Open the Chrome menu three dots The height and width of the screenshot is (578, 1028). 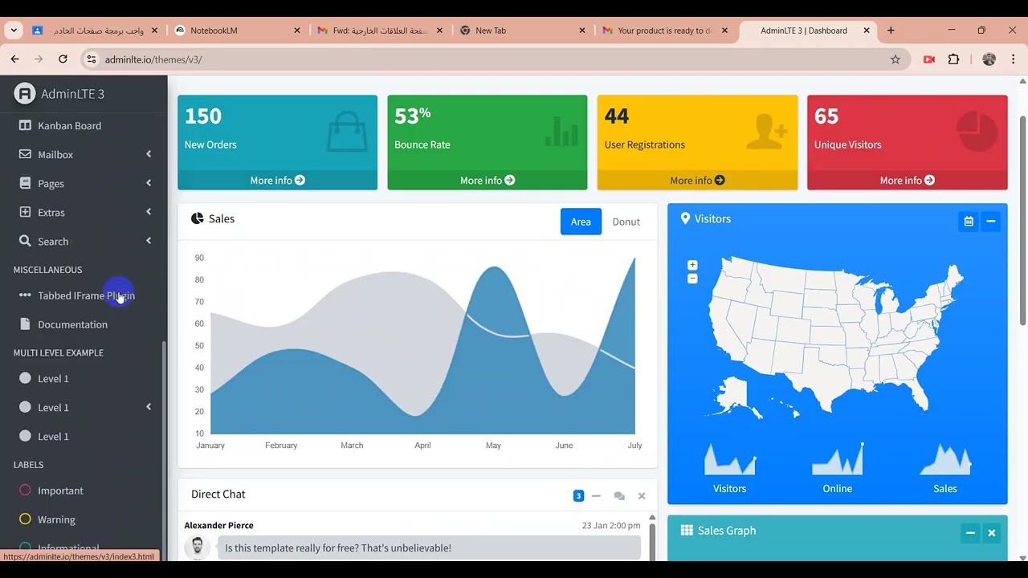point(1014,59)
